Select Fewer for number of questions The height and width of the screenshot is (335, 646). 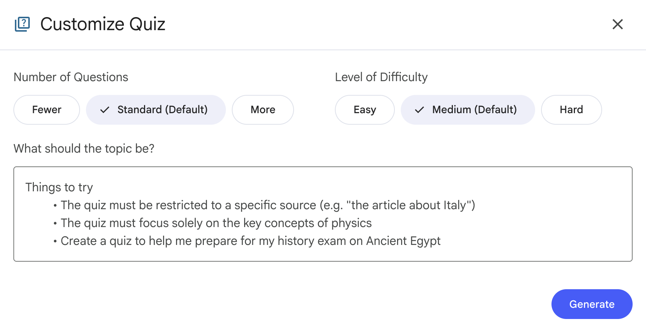click(47, 110)
